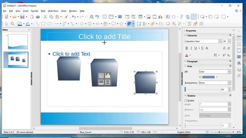Viewport: 246px width, 138px height.
Task: Open the File menu
Action: (5, 11)
